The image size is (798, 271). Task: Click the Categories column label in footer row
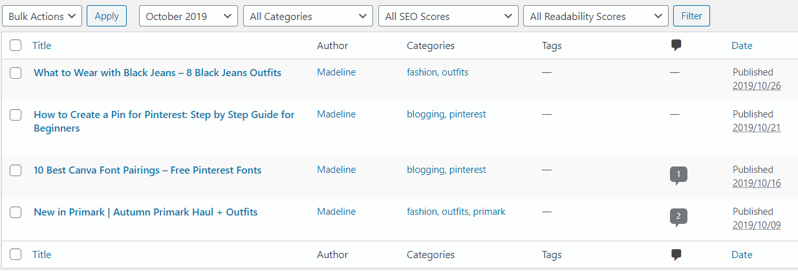pyautogui.click(x=431, y=255)
